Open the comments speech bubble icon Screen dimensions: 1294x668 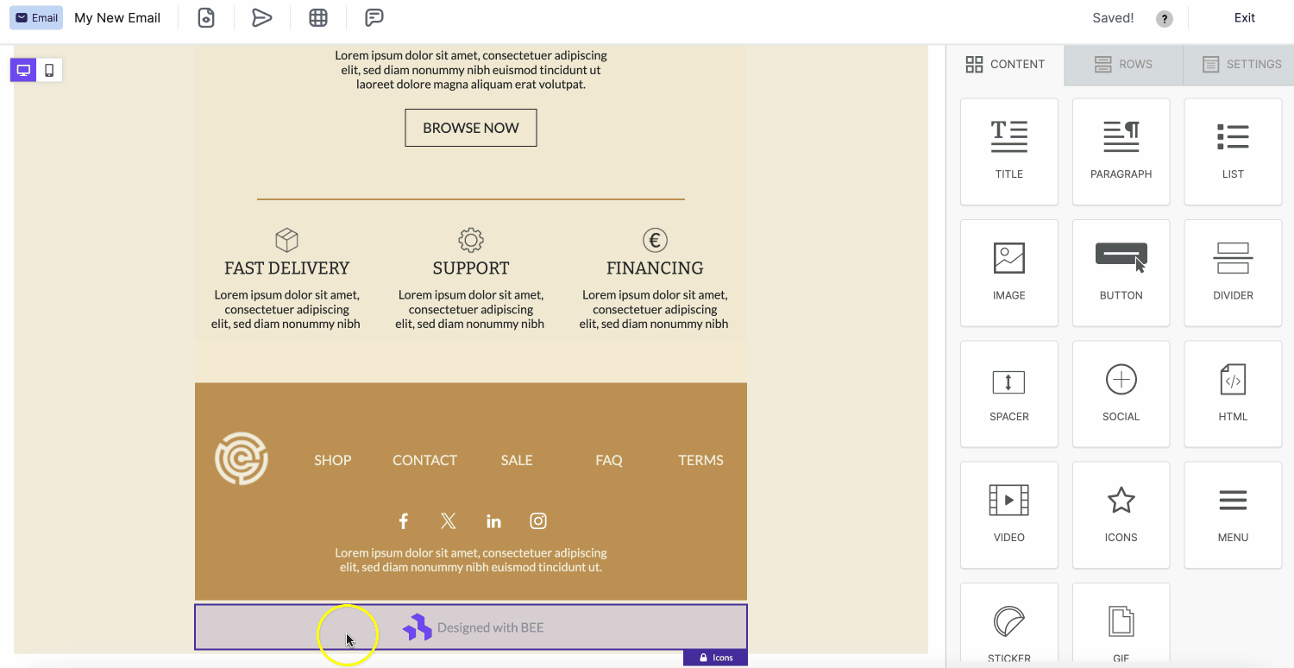click(374, 17)
